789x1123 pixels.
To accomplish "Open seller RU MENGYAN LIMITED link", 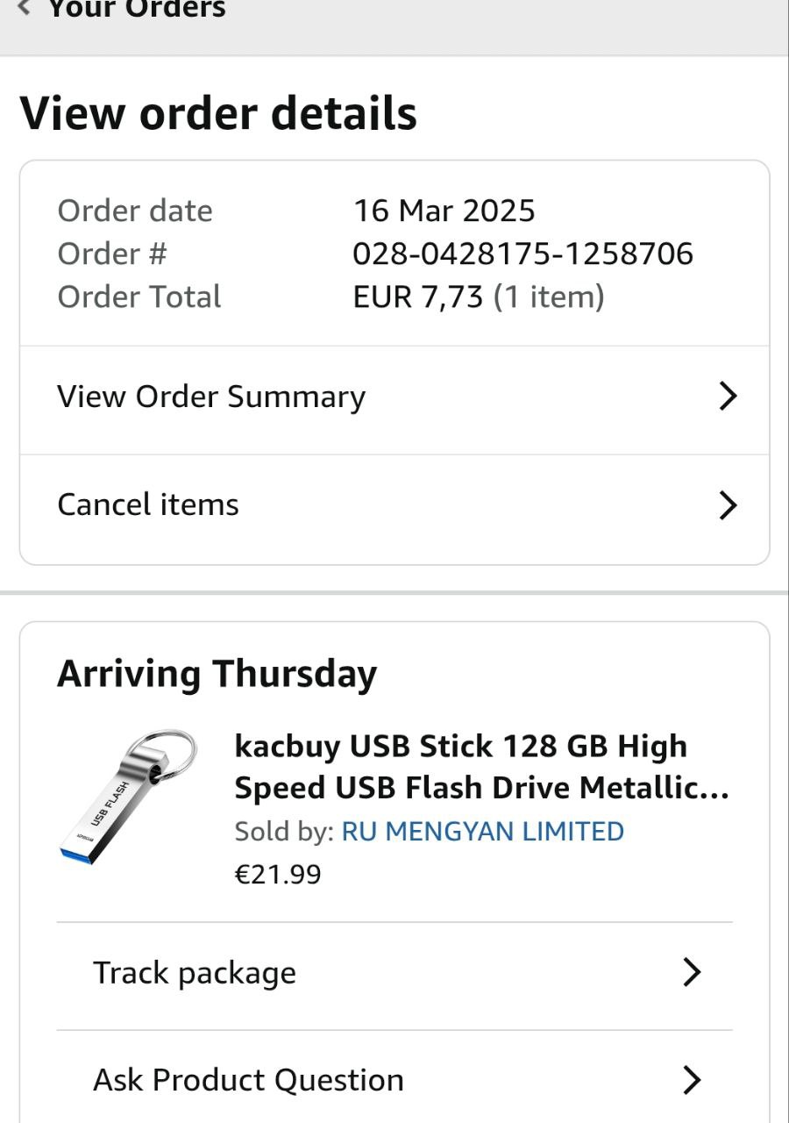I will pyautogui.click(x=482, y=832).
